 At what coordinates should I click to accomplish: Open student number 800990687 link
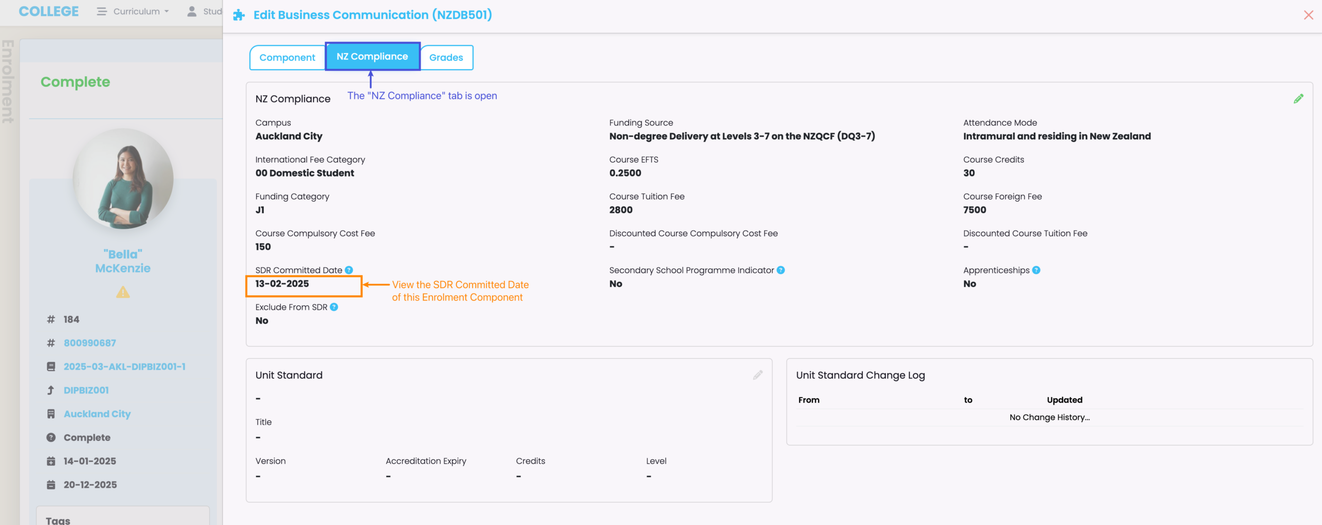[90, 343]
